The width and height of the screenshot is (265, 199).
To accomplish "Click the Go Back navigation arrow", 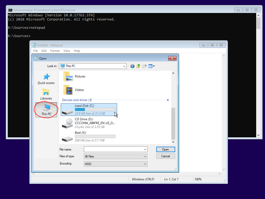I will pyautogui.click(x=132, y=66).
